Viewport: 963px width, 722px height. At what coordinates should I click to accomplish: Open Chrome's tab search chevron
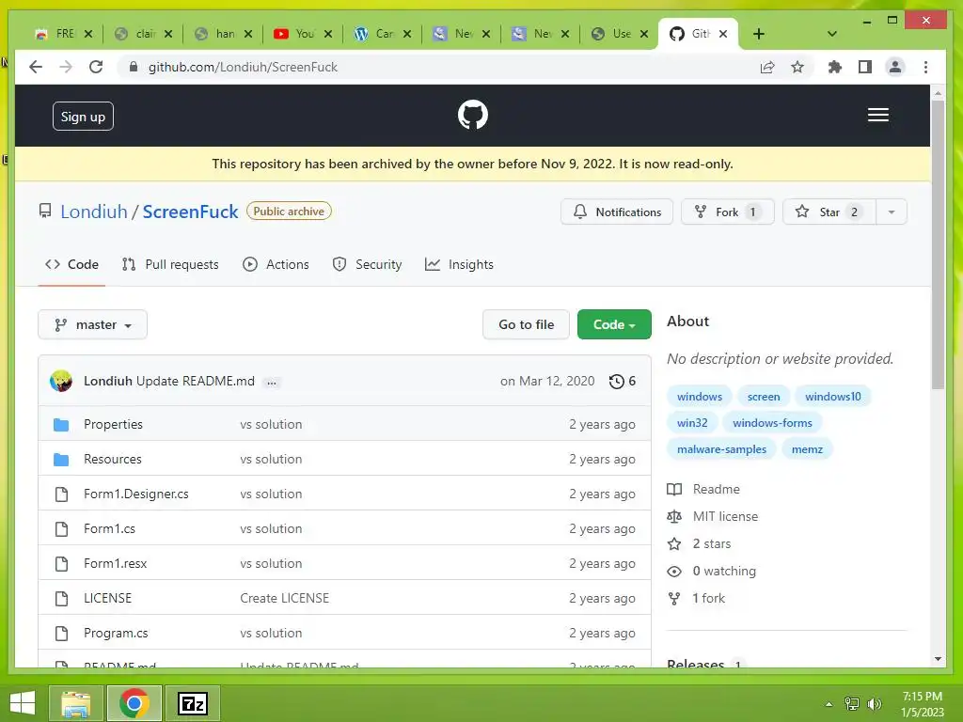coord(831,34)
